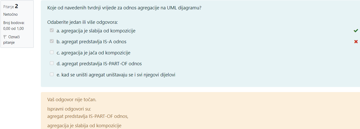
Task: Click the answer text 'agregat predstavlja IS-A odnos'
Action: (x=94, y=42)
